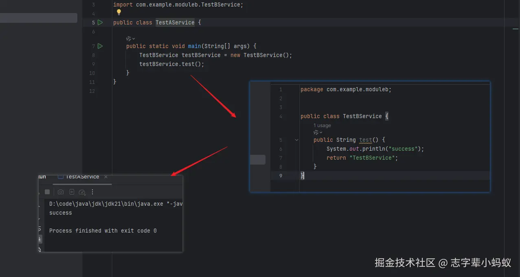Toggle scroll to end in Run console
The width and height of the screenshot is (520, 277).
tap(39, 240)
